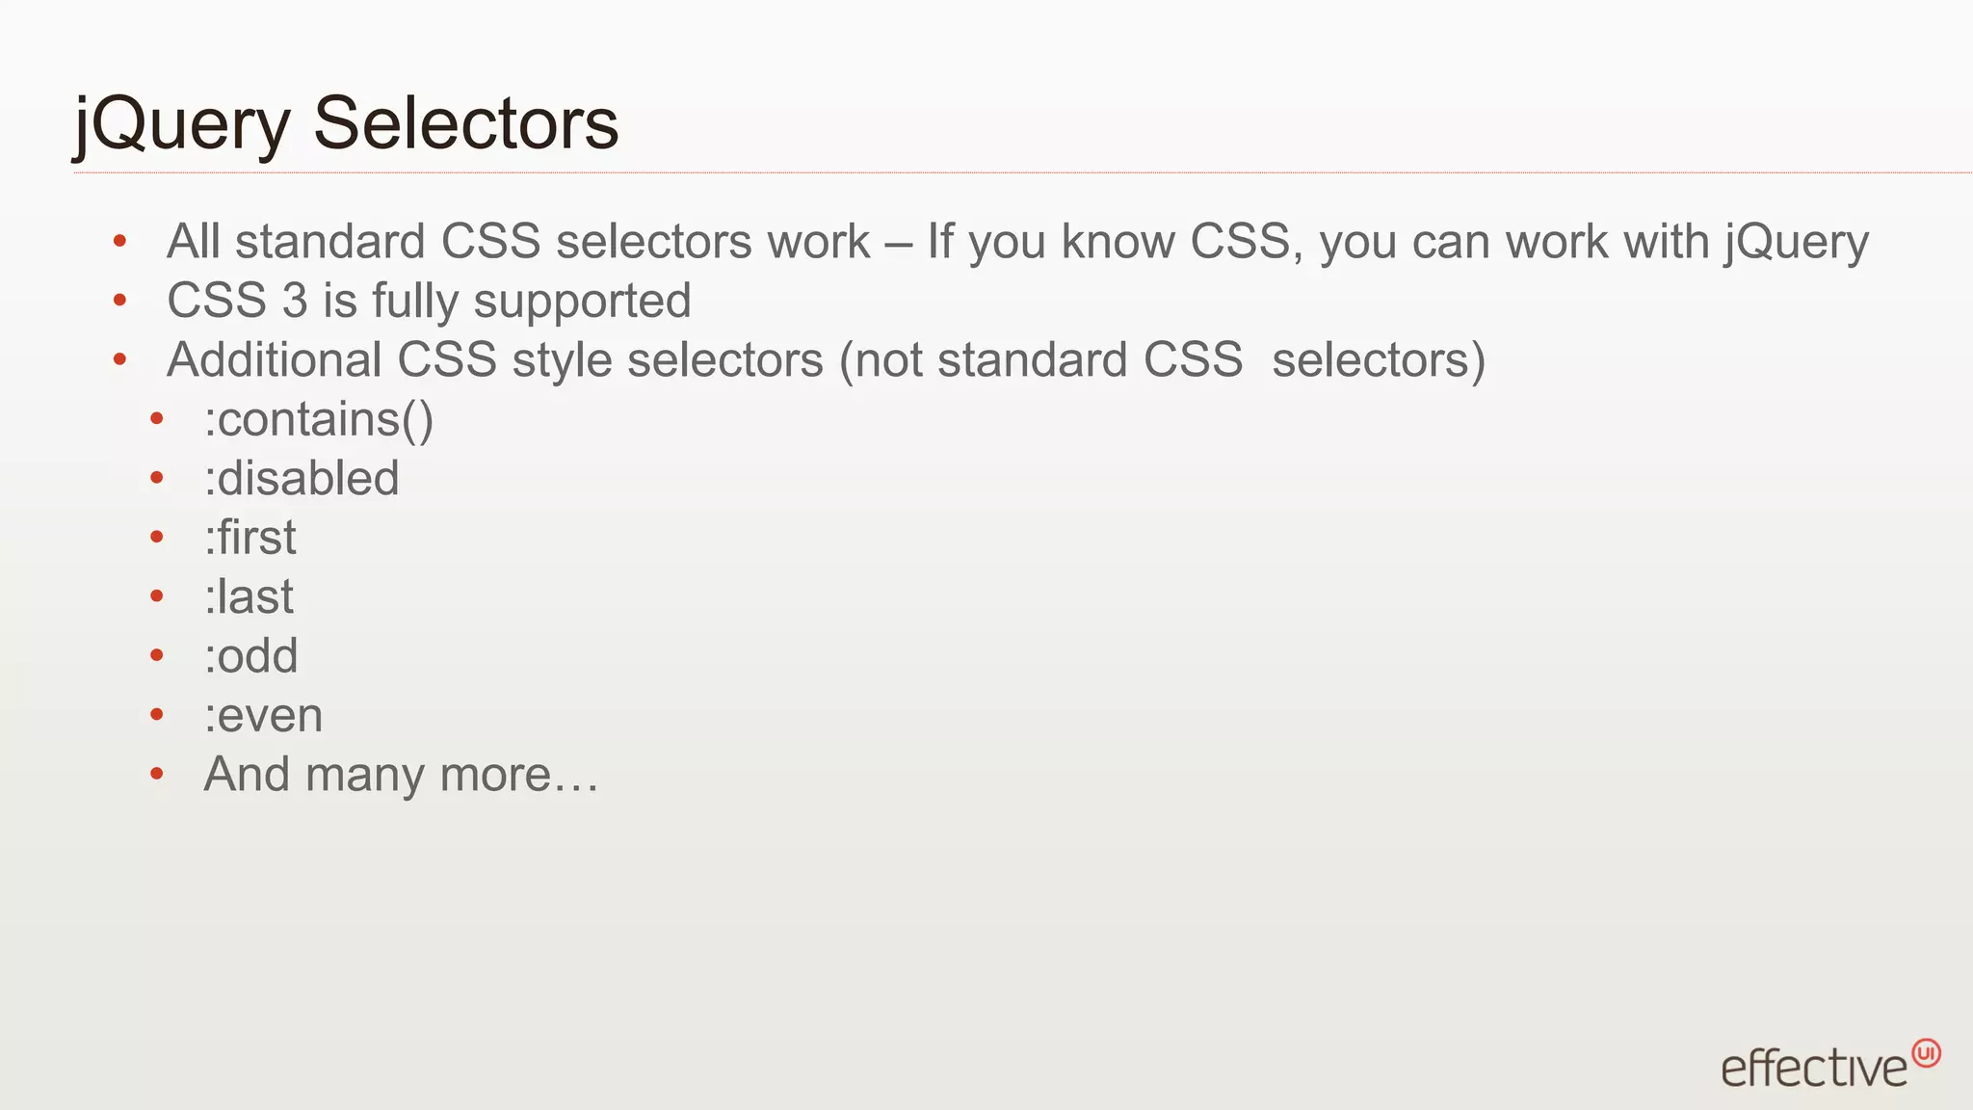
Task: Click the red bullet before :contains()
Action: [x=157, y=419]
